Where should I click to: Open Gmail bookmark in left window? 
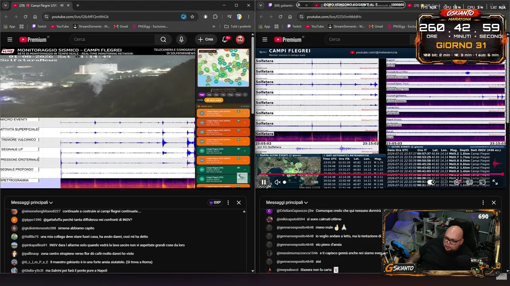pos(121,27)
